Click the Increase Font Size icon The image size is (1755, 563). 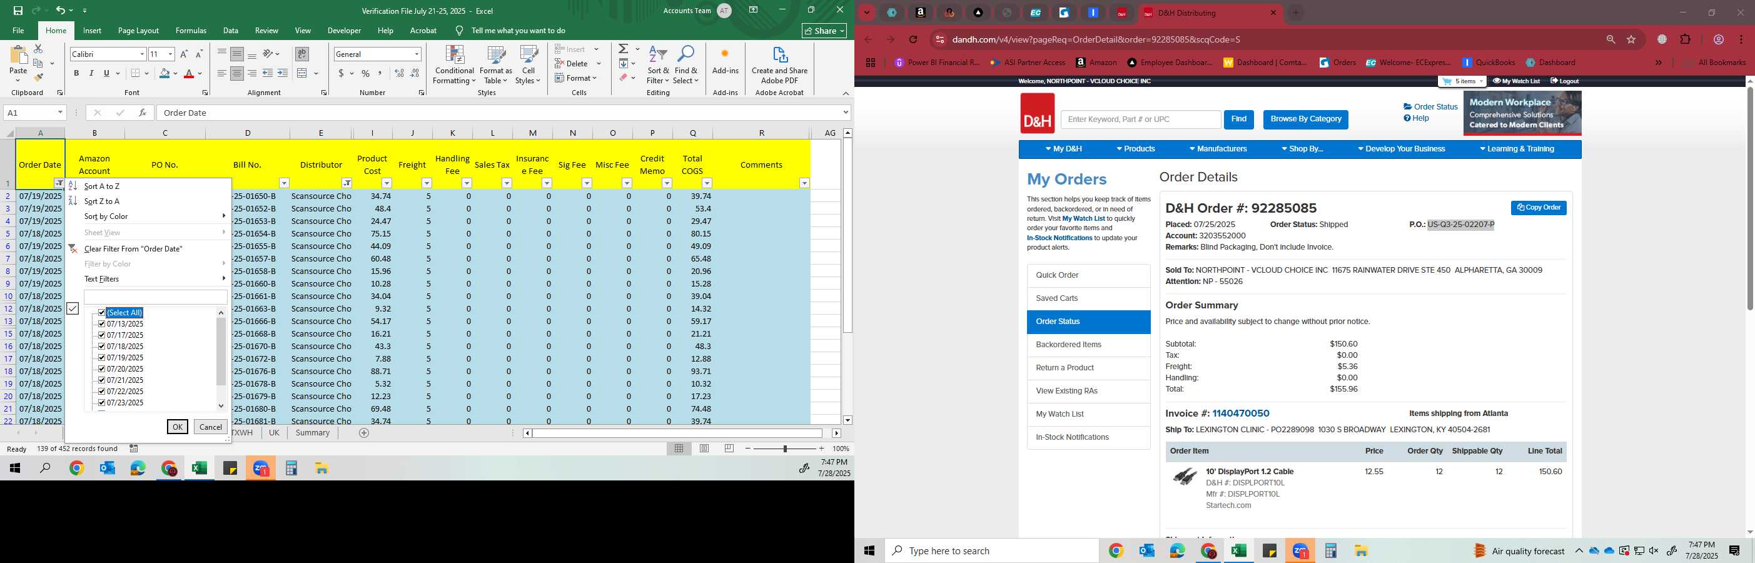[184, 54]
